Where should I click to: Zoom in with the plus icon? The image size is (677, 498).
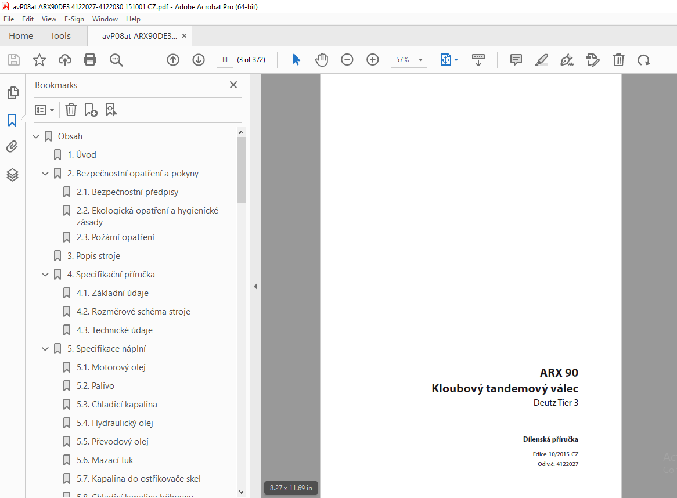point(373,60)
